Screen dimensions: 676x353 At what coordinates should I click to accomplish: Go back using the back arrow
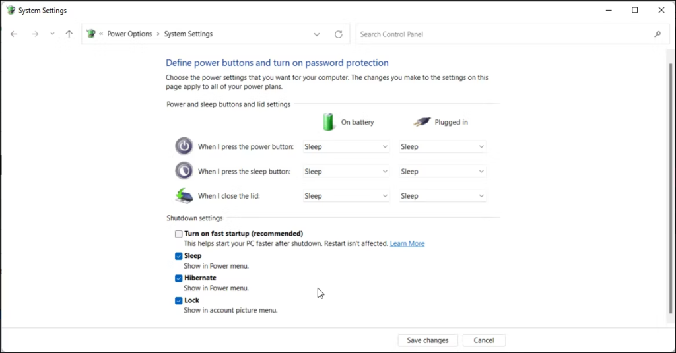click(14, 34)
